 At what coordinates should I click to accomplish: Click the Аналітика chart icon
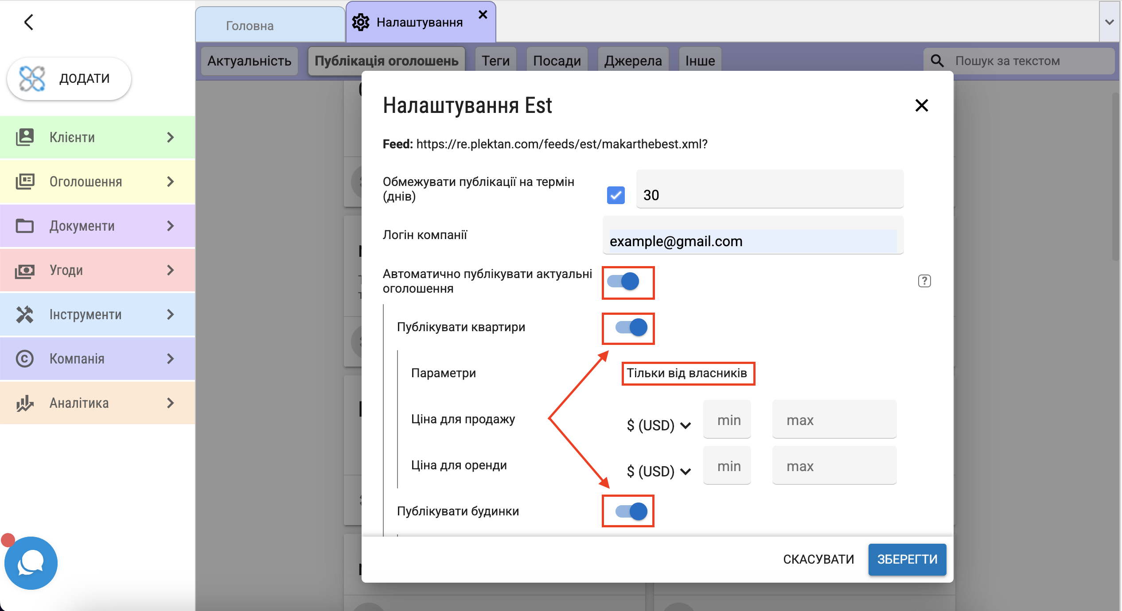pyautogui.click(x=25, y=403)
